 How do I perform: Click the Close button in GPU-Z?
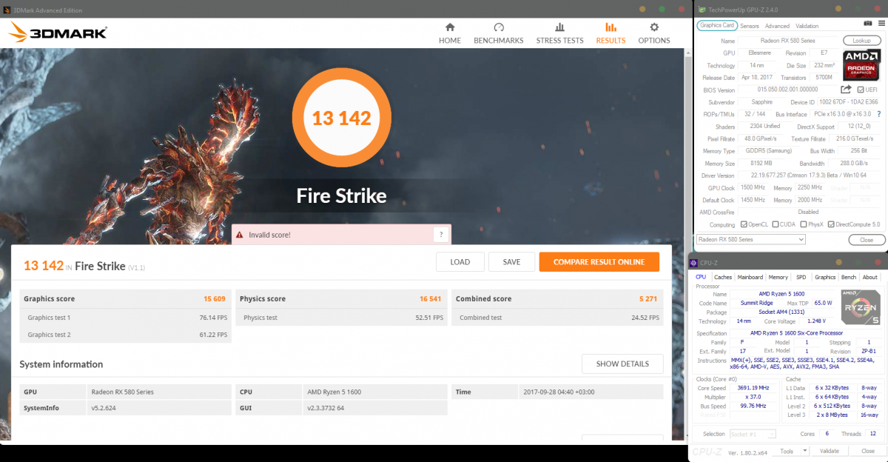866,239
